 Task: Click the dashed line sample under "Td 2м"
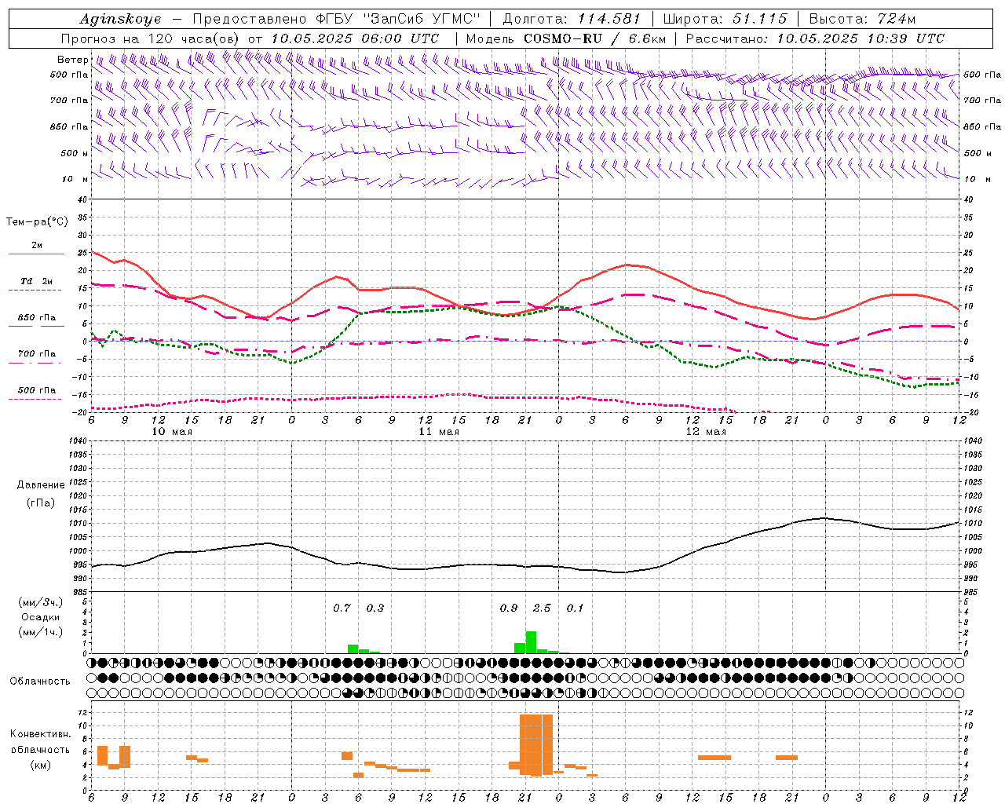pos(36,291)
